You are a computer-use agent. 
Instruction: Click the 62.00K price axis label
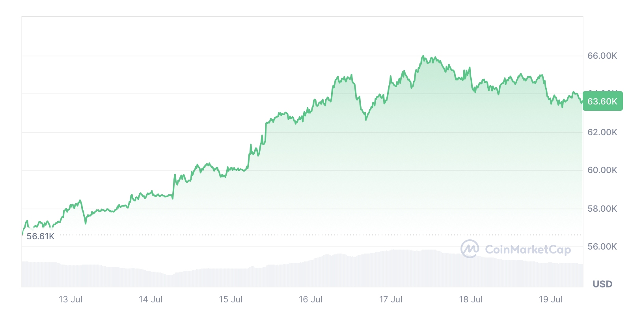pos(602,132)
